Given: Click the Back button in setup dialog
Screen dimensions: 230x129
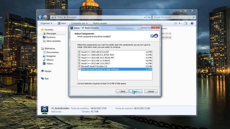Looking at the screenshot, I should 122,91.
